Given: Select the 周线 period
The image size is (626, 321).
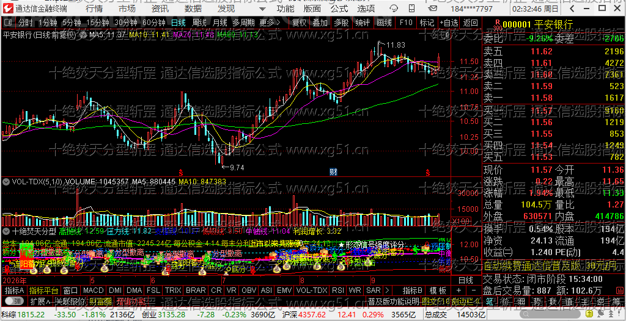Looking at the screenshot, I should pyautogui.click(x=199, y=23).
